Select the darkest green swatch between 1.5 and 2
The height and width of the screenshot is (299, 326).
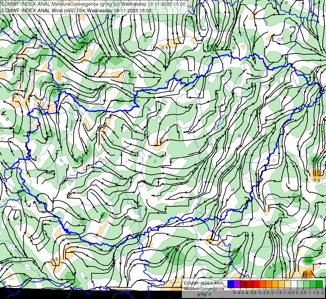[319, 284]
